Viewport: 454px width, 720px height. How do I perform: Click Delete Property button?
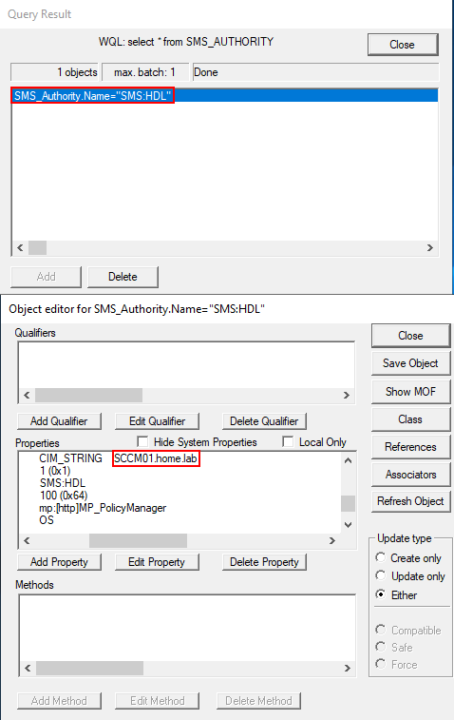[x=264, y=562]
